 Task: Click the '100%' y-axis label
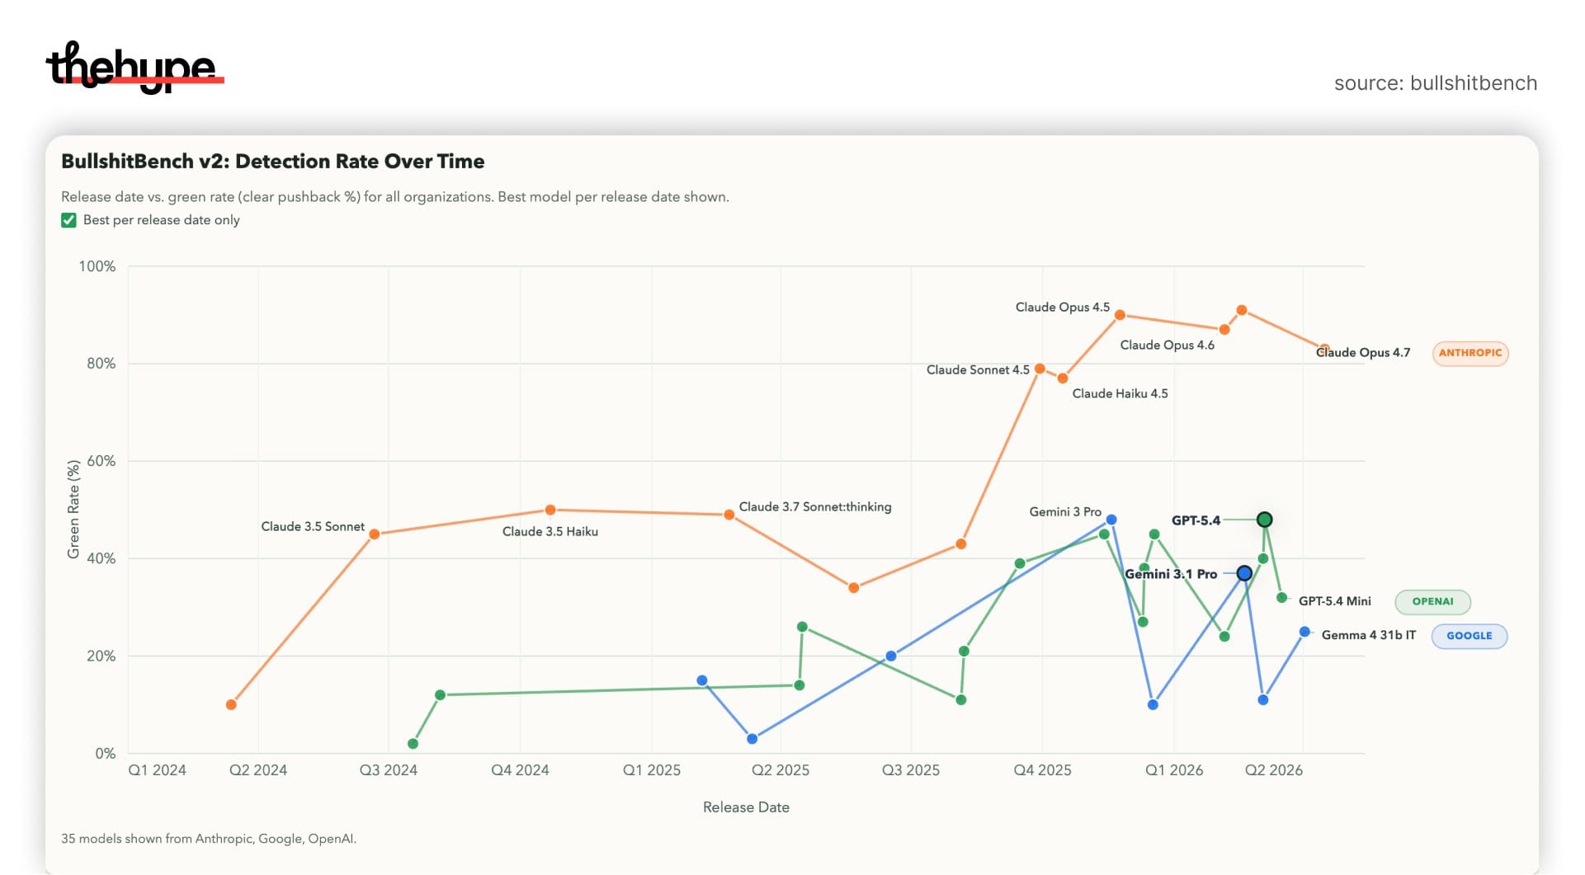pyautogui.click(x=97, y=266)
